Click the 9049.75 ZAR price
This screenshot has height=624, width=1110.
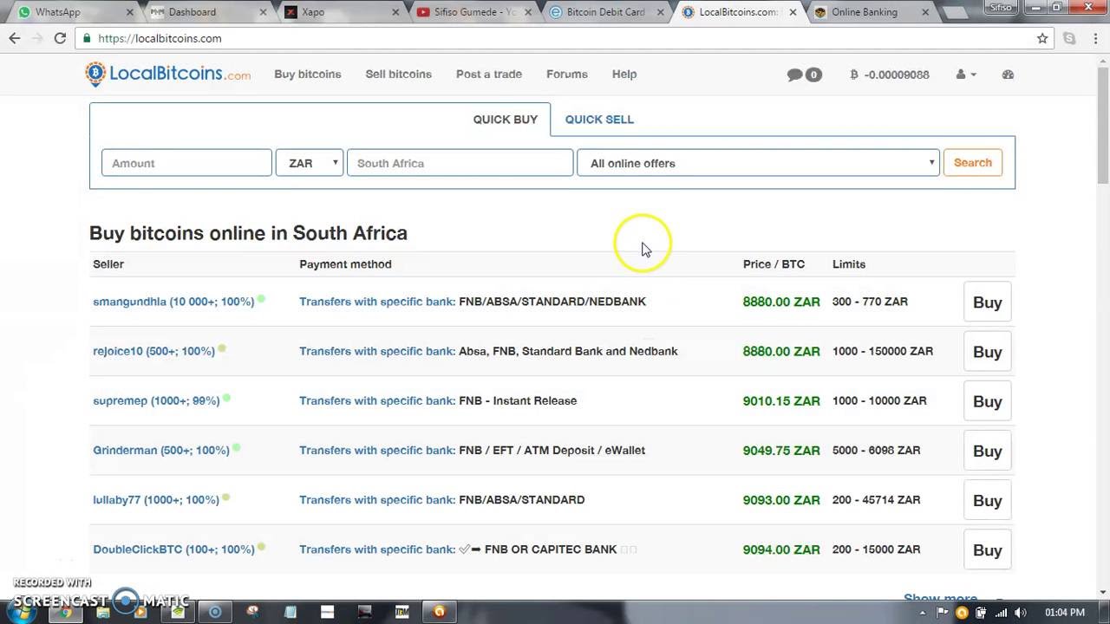coord(781,450)
